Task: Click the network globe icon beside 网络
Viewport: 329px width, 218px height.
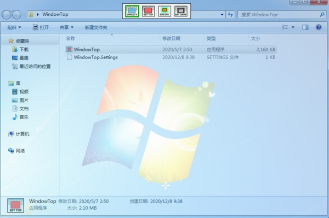Action: click(11, 150)
